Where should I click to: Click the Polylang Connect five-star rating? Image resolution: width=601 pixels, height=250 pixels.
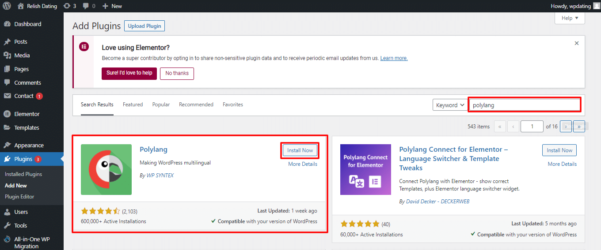pos(360,224)
